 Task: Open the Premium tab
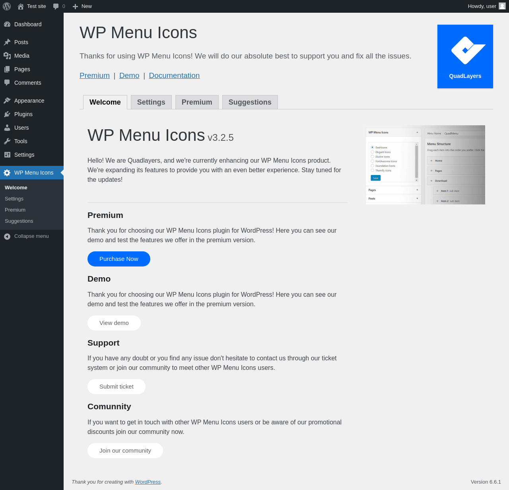coord(197,102)
